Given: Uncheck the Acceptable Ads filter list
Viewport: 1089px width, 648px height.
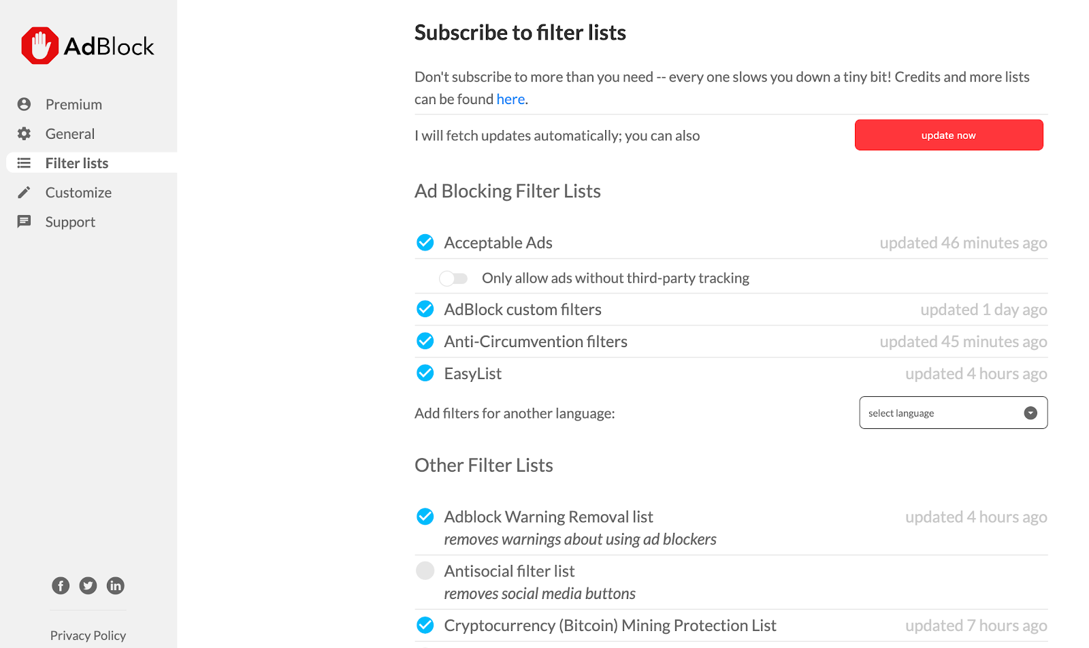Looking at the screenshot, I should pyautogui.click(x=425, y=242).
